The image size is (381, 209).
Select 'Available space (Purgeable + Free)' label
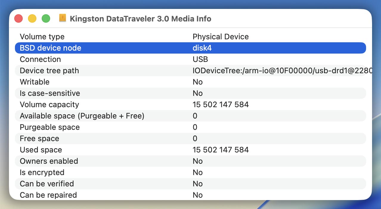(82, 116)
